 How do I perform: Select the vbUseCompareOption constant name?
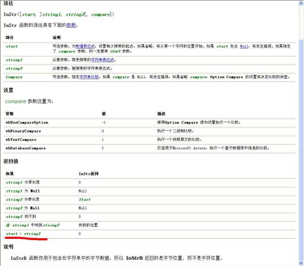tap(27, 122)
